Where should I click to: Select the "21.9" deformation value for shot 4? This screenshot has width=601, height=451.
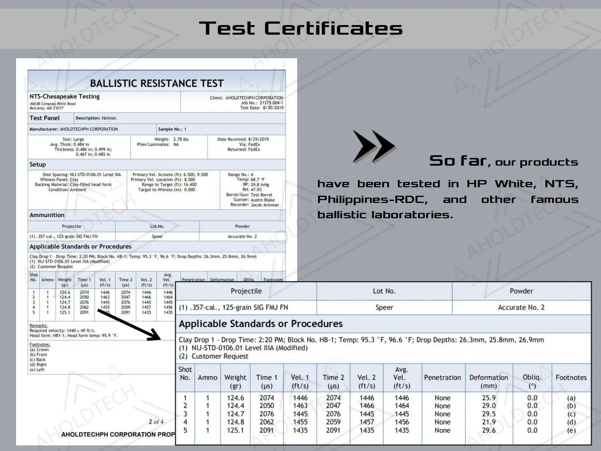[489, 422]
